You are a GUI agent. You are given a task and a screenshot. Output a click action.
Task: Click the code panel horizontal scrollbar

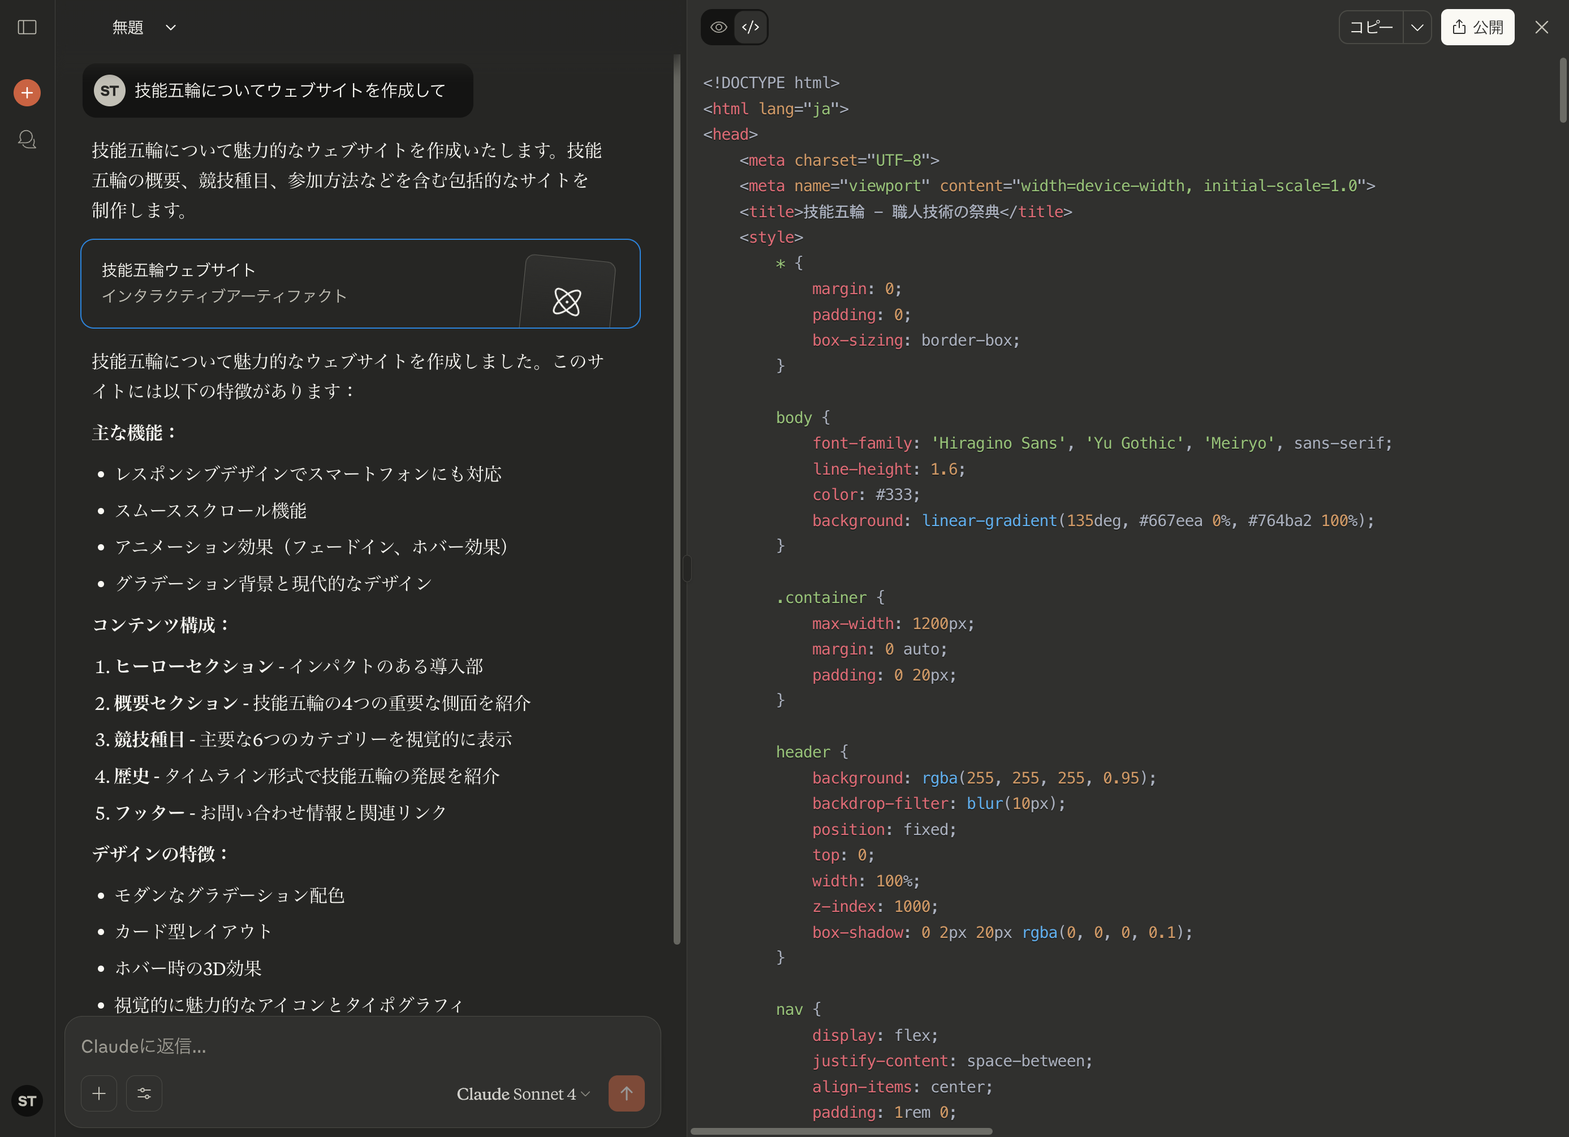point(841,1131)
